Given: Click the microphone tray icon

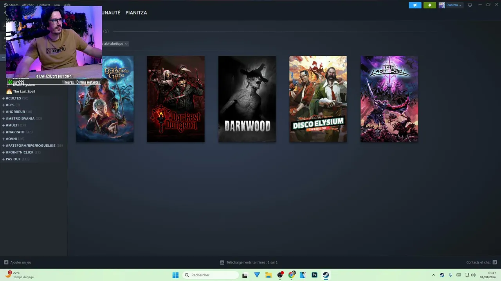Looking at the screenshot, I should coord(451,275).
